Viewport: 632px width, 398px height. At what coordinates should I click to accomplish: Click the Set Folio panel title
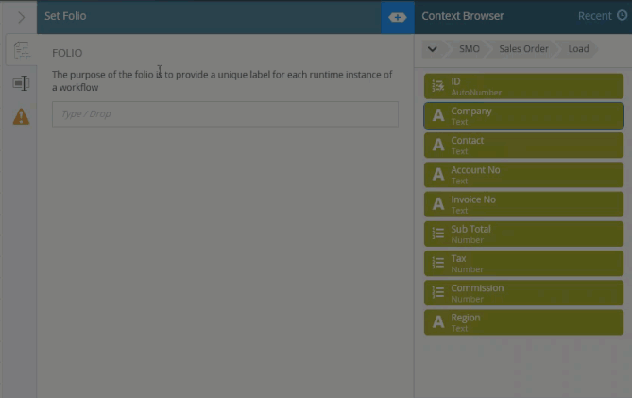coord(65,16)
